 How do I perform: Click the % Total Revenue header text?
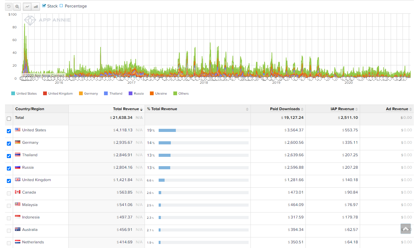pos(162,109)
